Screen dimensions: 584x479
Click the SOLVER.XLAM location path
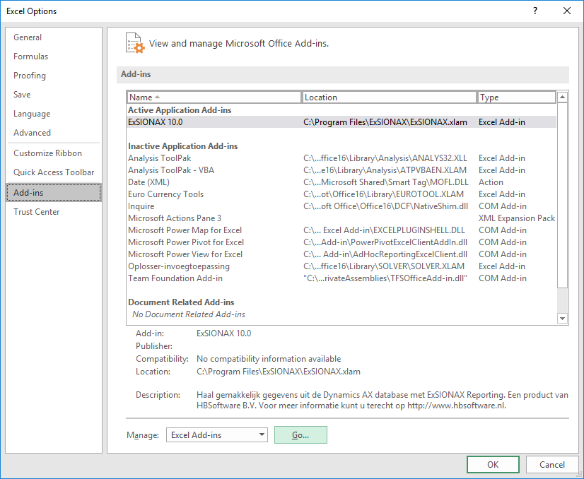click(384, 266)
